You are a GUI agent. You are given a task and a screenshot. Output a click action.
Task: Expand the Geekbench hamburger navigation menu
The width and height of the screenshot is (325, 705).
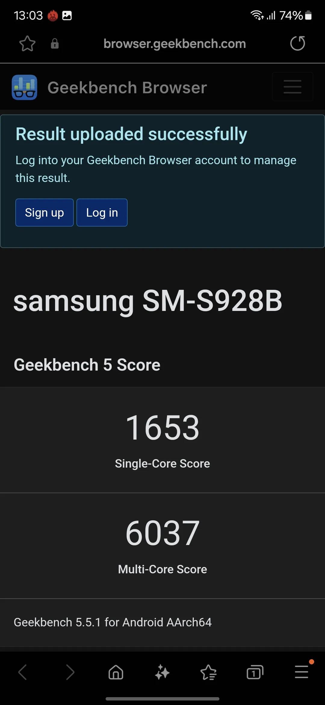tap(292, 87)
